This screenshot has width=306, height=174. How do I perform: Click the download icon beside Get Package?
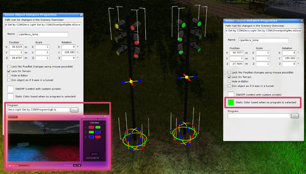point(79,165)
